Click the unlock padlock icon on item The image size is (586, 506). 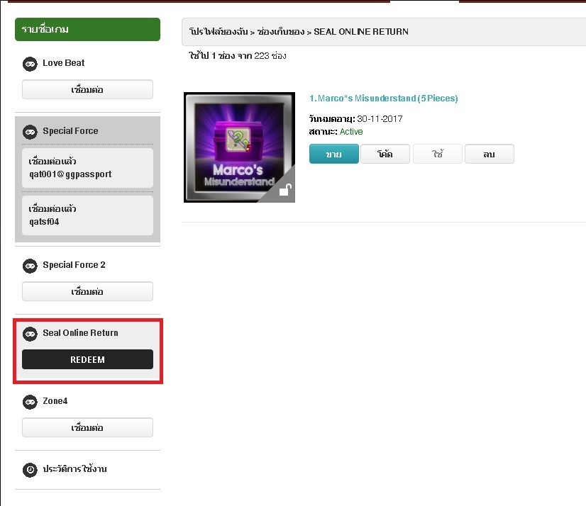(284, 191)
